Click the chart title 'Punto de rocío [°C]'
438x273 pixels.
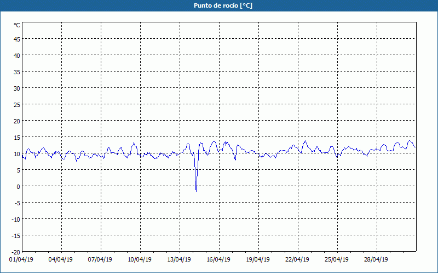[223, 5]
